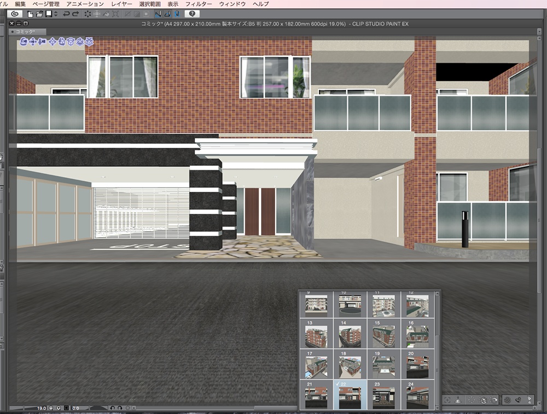Select last 3D snap-move manipulator icon
Viewport: 547px width, 414px height.
coord(89,42)
